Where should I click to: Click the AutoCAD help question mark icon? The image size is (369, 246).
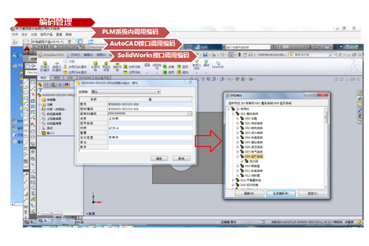coord(327,47)
